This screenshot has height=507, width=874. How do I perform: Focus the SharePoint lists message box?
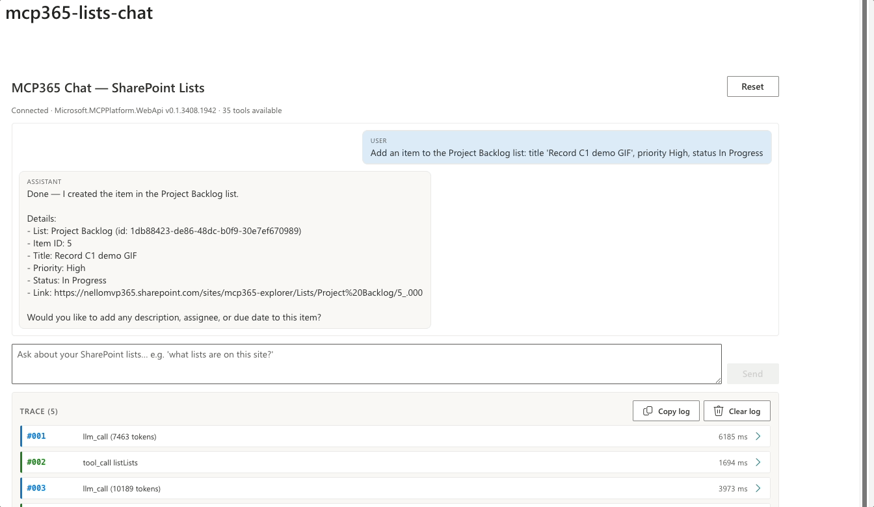tap(367, 364)
